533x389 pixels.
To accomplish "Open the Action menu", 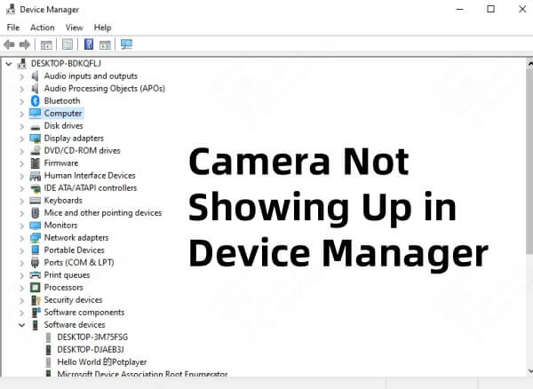I will point(43,28).
